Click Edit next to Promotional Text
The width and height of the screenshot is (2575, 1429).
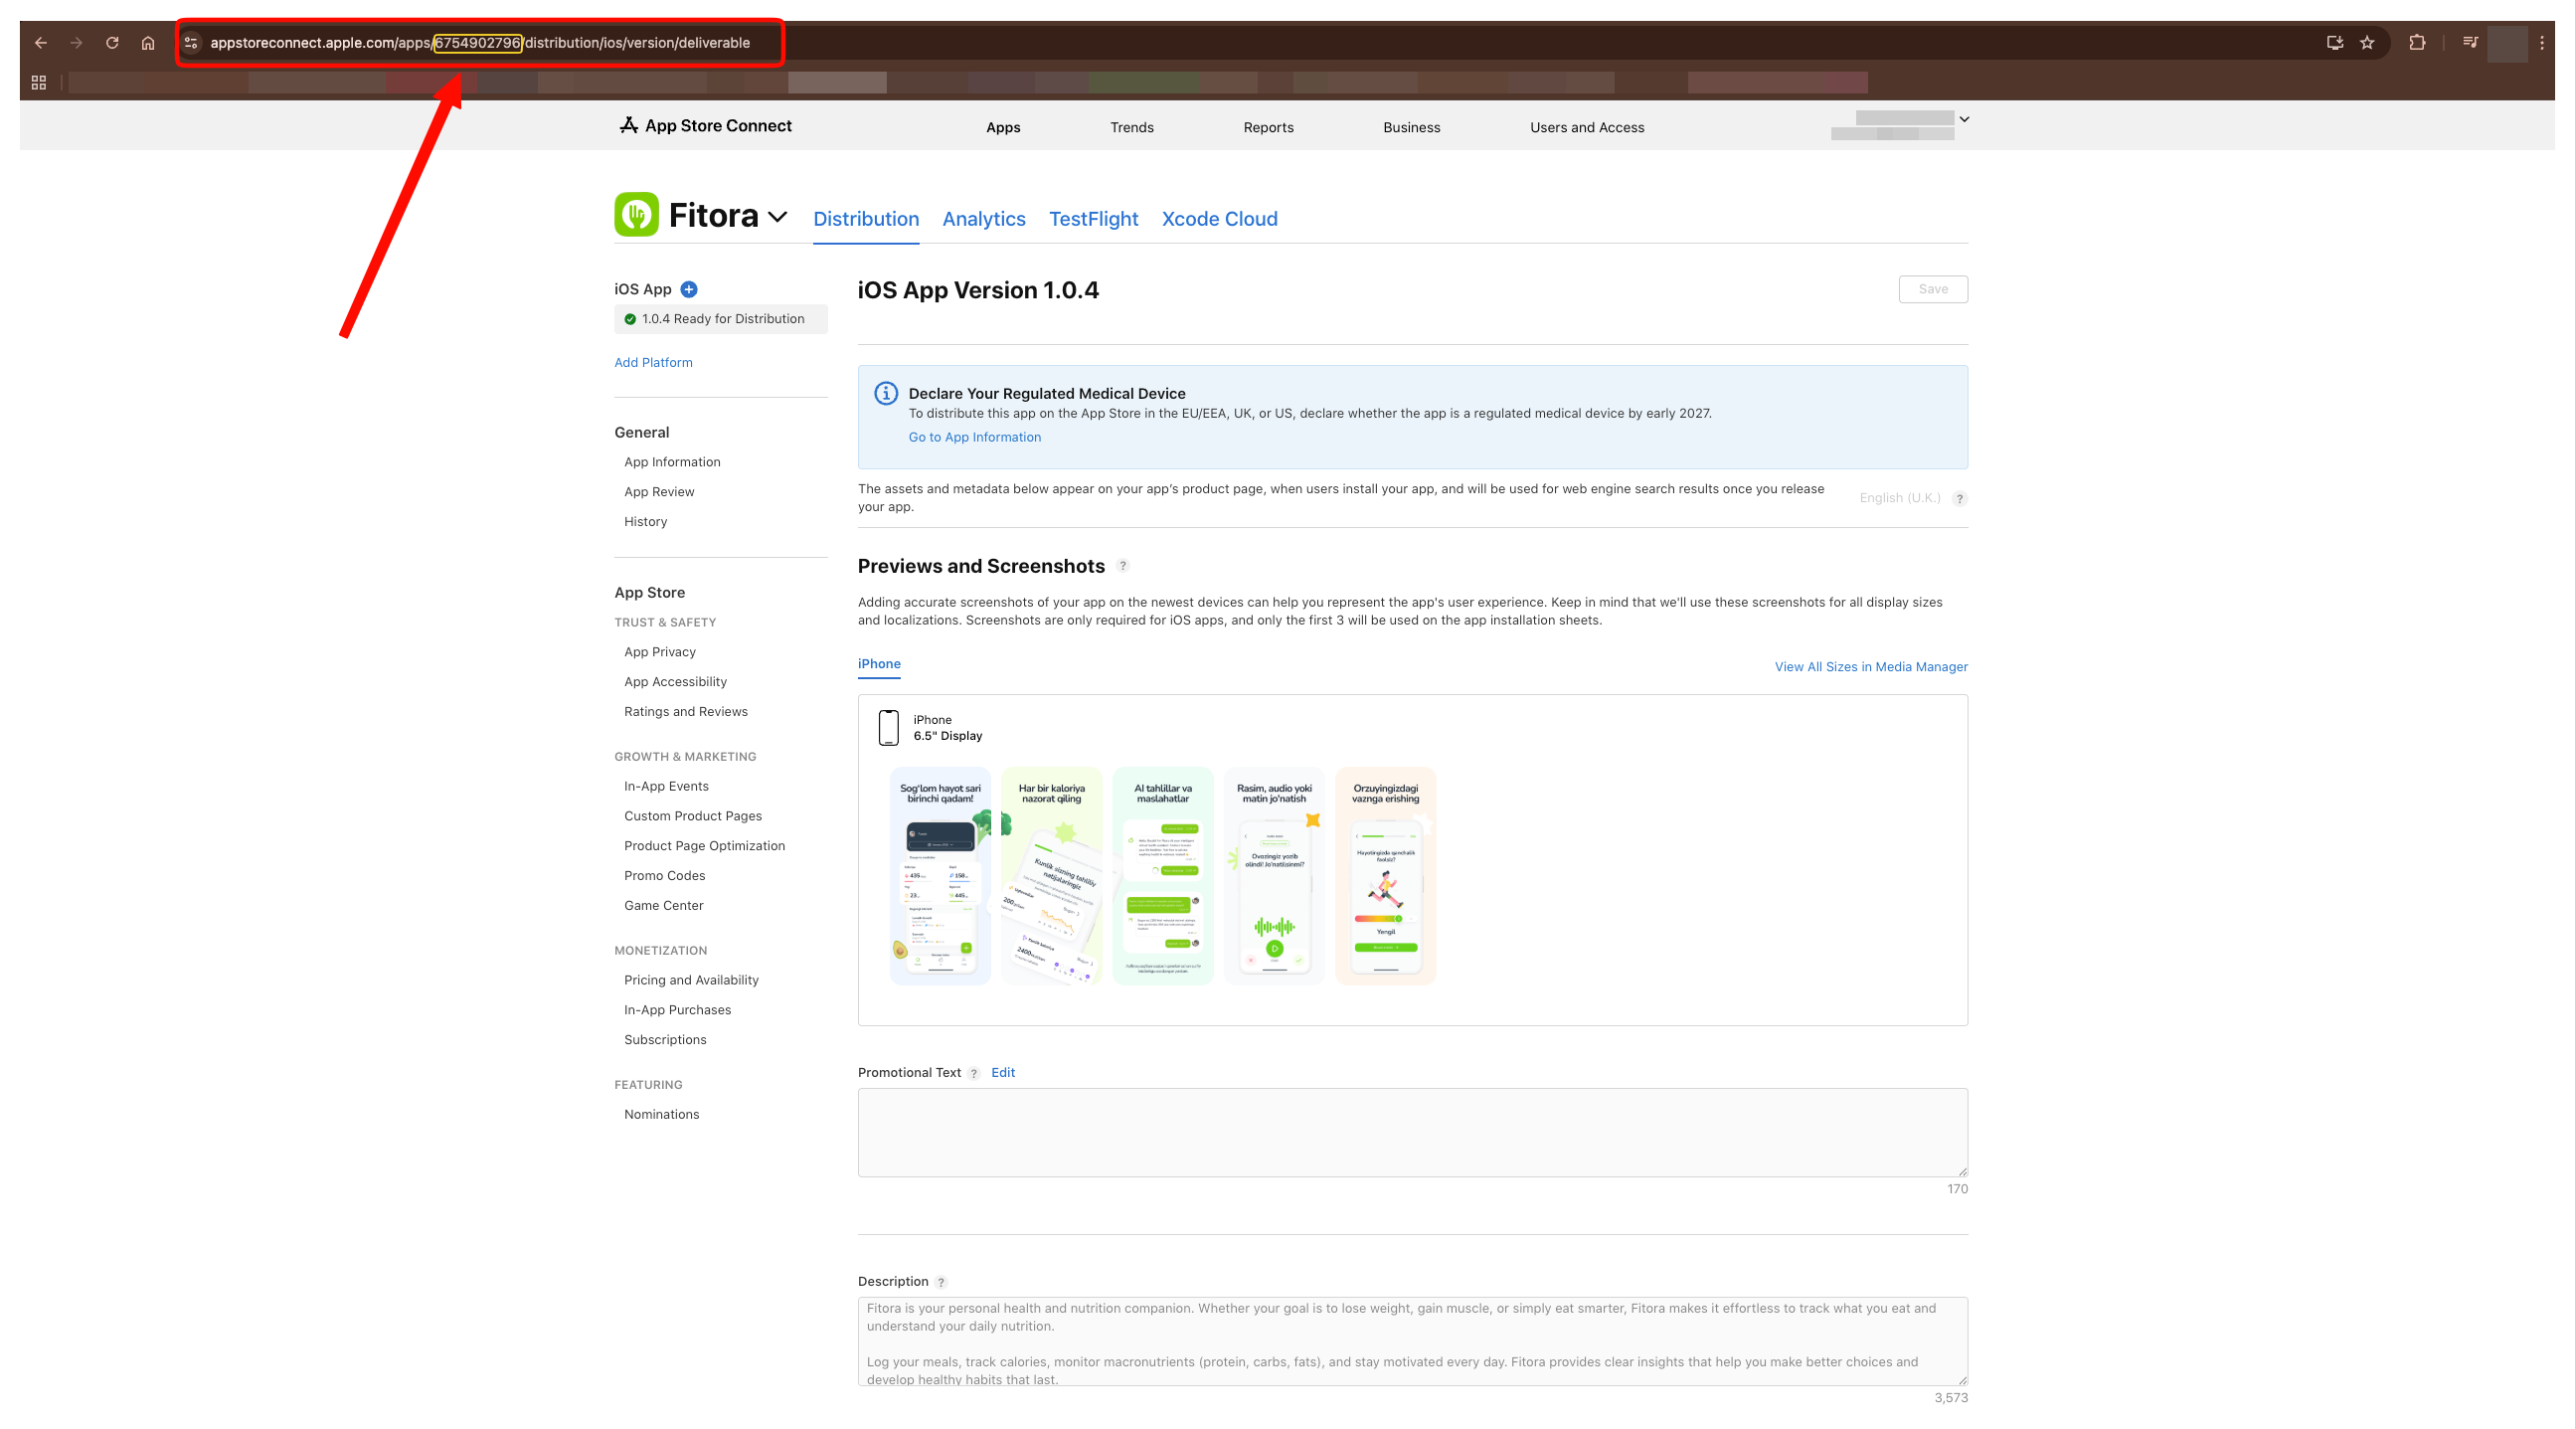[x=1002, y=1073]
